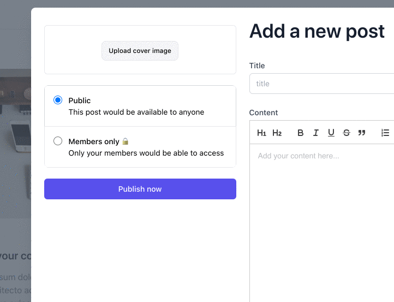Screen dimensions: 394x302
Task: Insert an ordered list
Action: click(385, 133)
